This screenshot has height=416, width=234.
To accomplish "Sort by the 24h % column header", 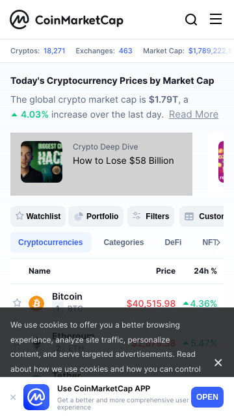I will pos(205,271).
